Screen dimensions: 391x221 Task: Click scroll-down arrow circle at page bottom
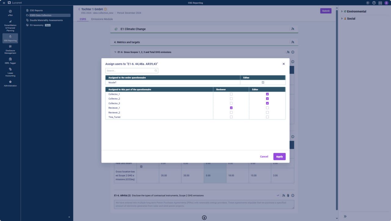click(204, 217)
